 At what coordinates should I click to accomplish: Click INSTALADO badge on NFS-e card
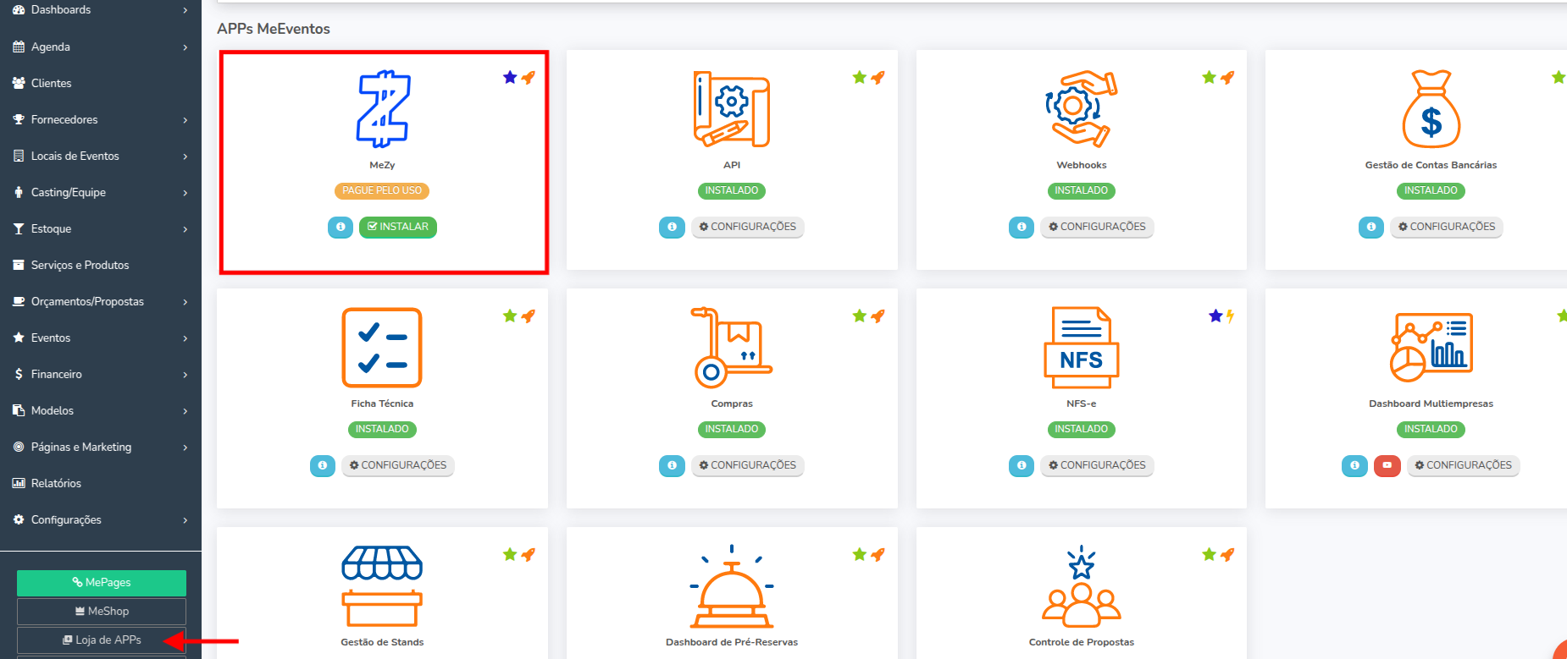coord(1082,430)
